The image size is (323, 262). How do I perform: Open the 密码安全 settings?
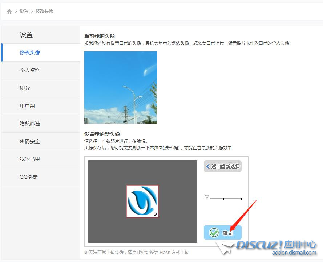pos(30,141)
